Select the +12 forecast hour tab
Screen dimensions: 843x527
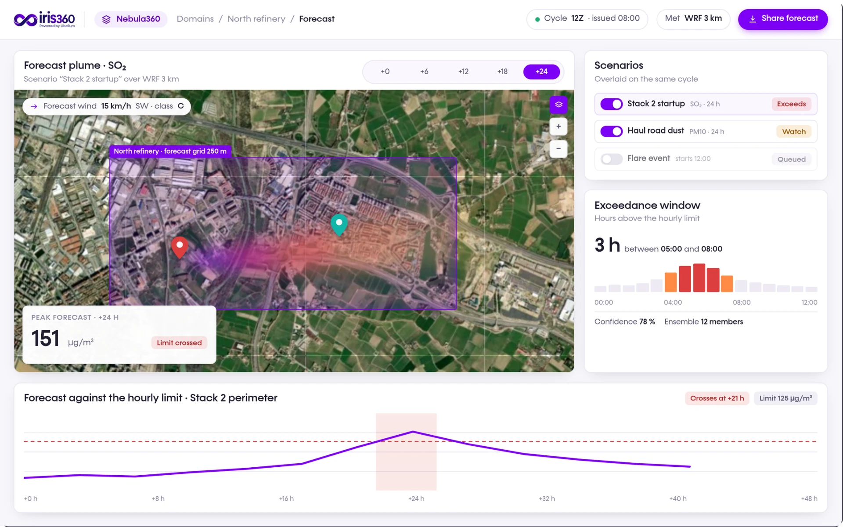[463, 72]
